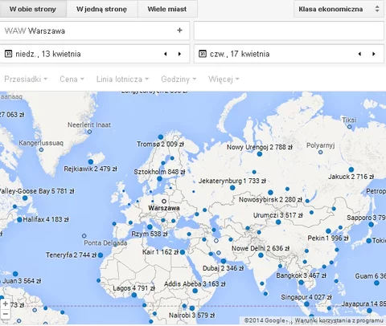
Task: Select the 'W obie strony' round-trip tab
Action: [33, 9]
